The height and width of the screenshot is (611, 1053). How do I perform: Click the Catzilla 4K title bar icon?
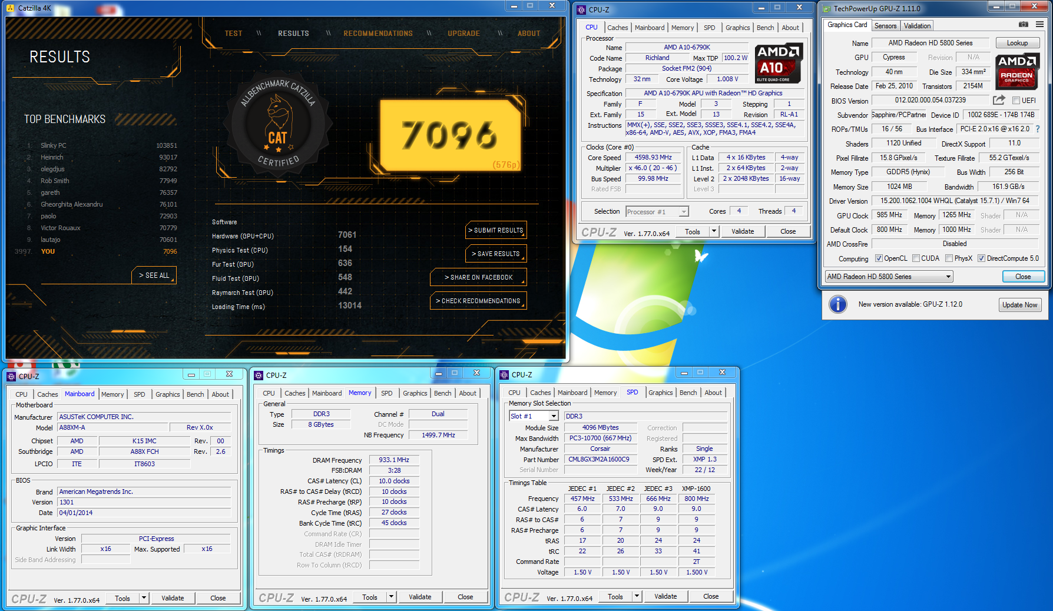pos(10,8)
